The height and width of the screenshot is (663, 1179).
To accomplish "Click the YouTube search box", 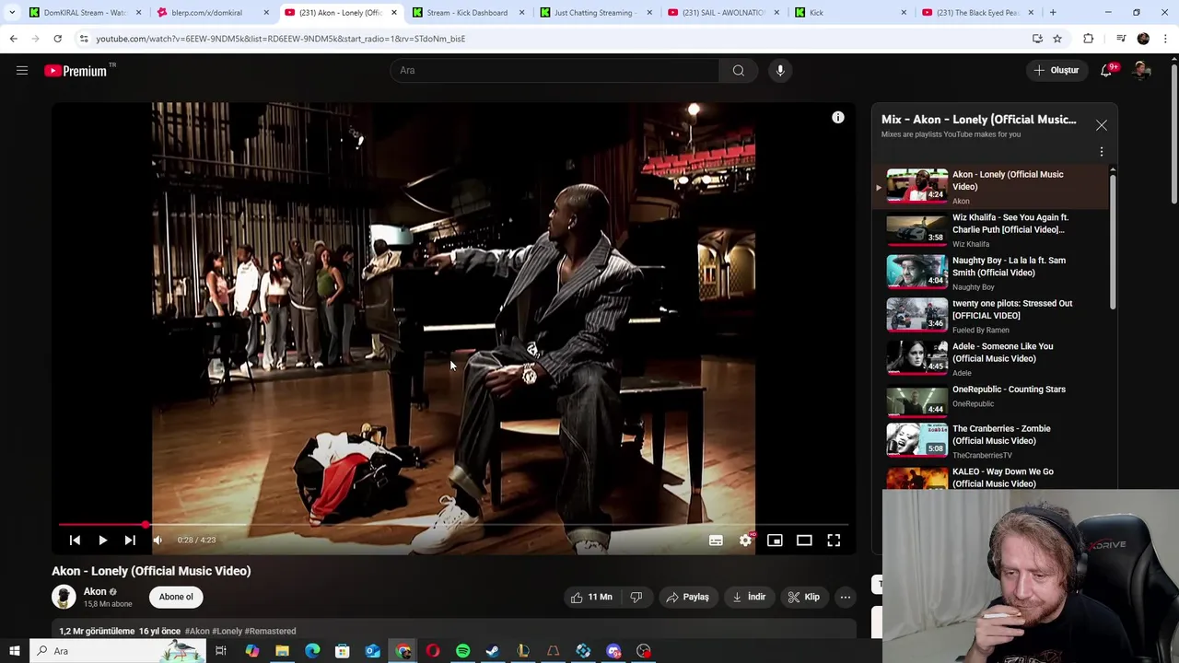I will [555, 71].
